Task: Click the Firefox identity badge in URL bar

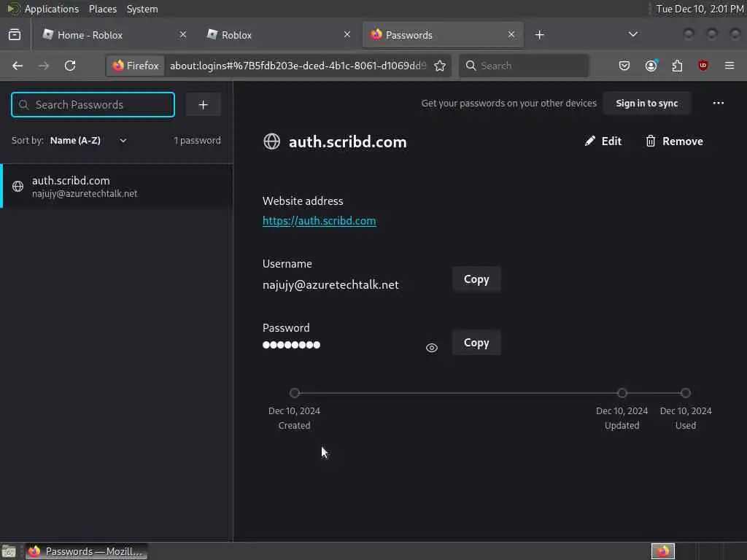Action: [x=136, y=66]
